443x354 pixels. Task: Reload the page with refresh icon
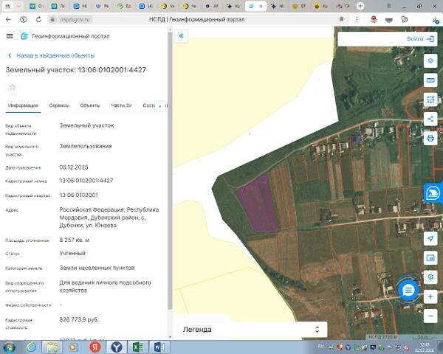click(38, 19)
